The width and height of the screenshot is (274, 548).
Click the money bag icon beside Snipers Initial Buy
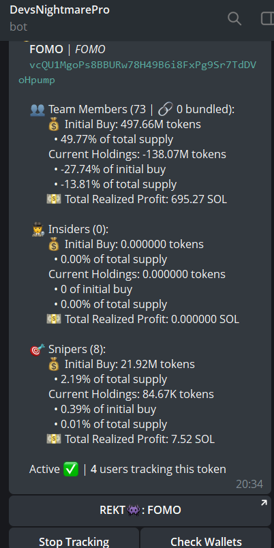[54, 365]
